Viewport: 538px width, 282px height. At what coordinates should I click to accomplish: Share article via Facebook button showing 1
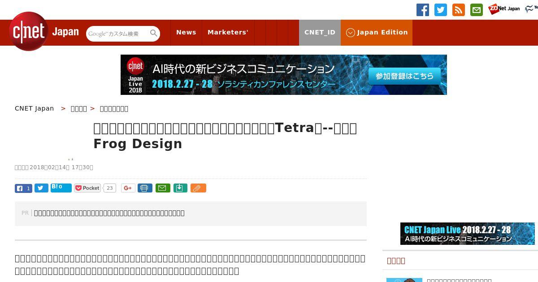pos(23,188)
